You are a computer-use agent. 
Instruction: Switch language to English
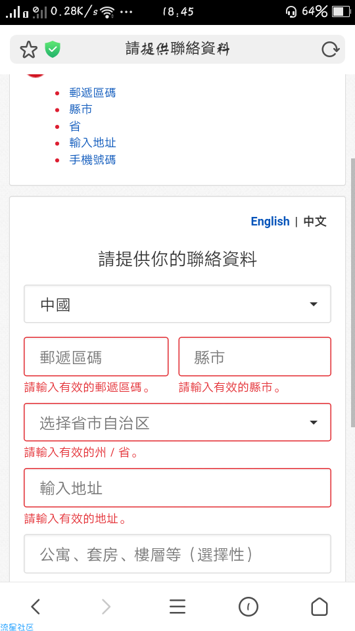click(x=270, y=222)
